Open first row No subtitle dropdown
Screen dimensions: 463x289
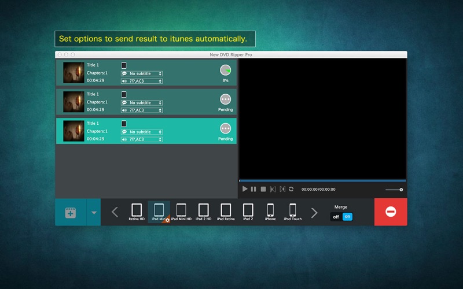coord(142,73)
